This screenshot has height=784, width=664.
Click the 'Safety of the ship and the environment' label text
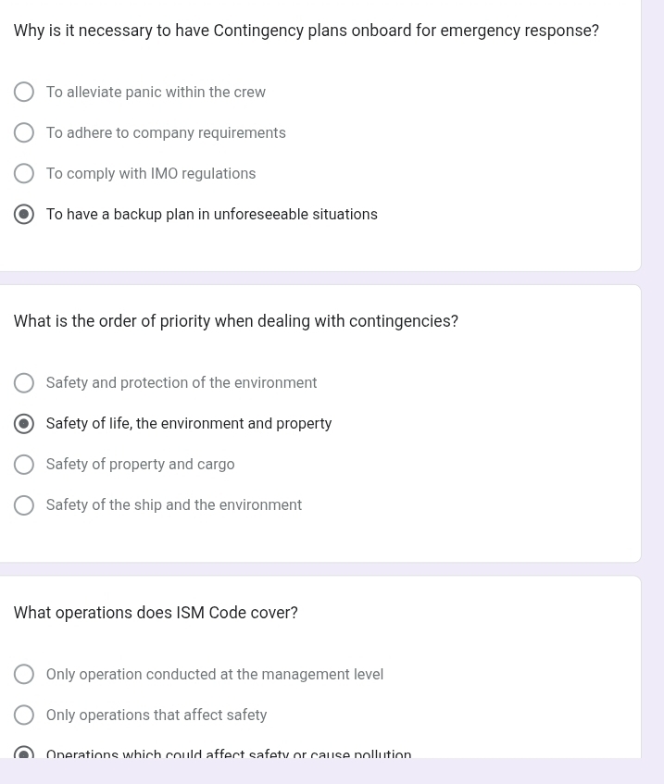click(x=173, y=505)
